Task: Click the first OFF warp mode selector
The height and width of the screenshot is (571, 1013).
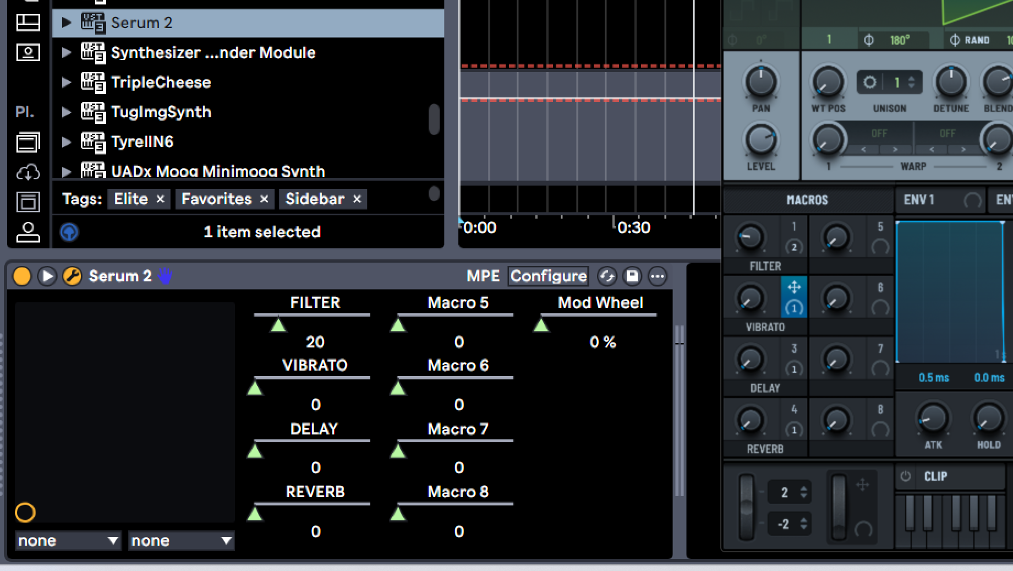Action: pos(879,133)
